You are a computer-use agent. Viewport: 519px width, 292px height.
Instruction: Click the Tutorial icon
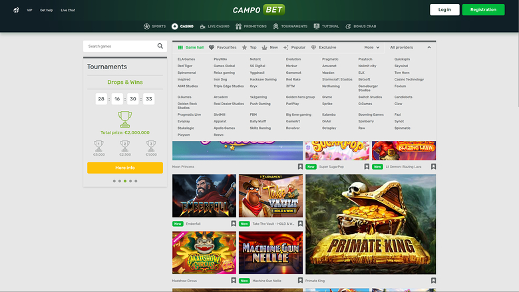[317, 27]
